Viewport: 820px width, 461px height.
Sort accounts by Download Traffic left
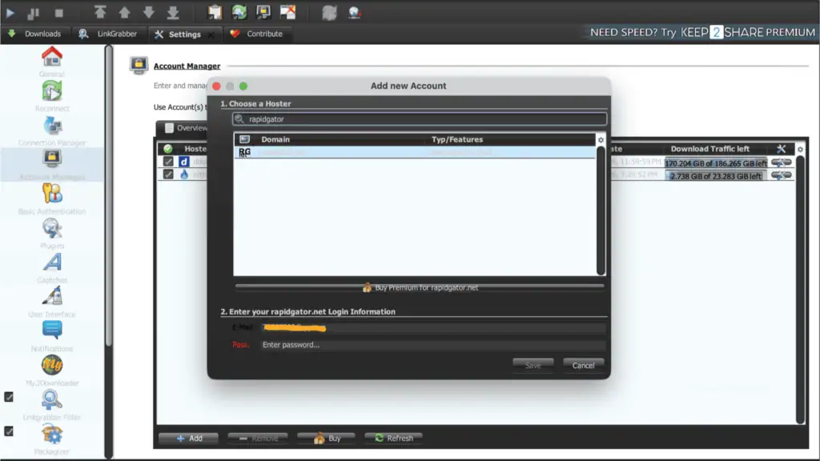[709, 149]
